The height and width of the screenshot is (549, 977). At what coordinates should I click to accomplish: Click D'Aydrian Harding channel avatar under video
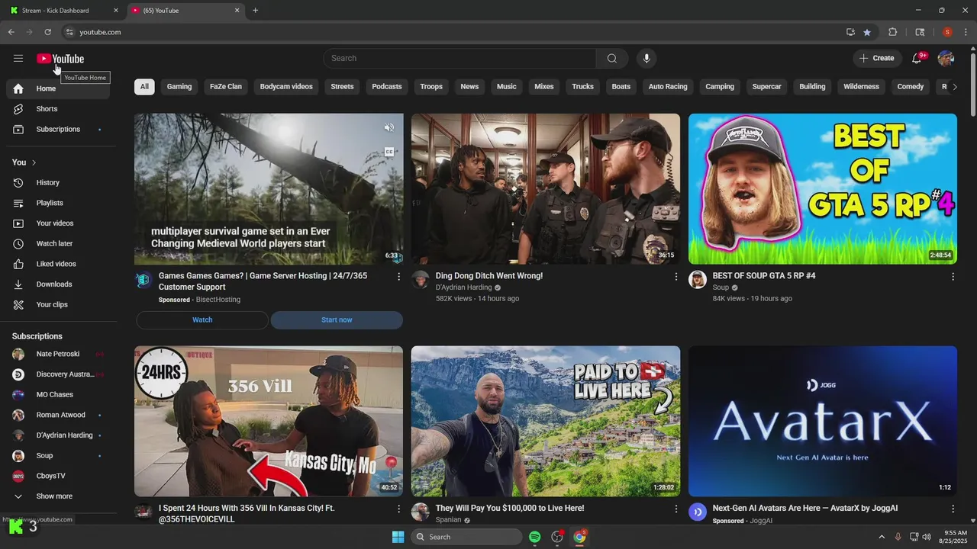(421, 280)
